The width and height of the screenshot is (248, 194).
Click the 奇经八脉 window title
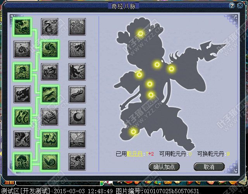[123, 6]
